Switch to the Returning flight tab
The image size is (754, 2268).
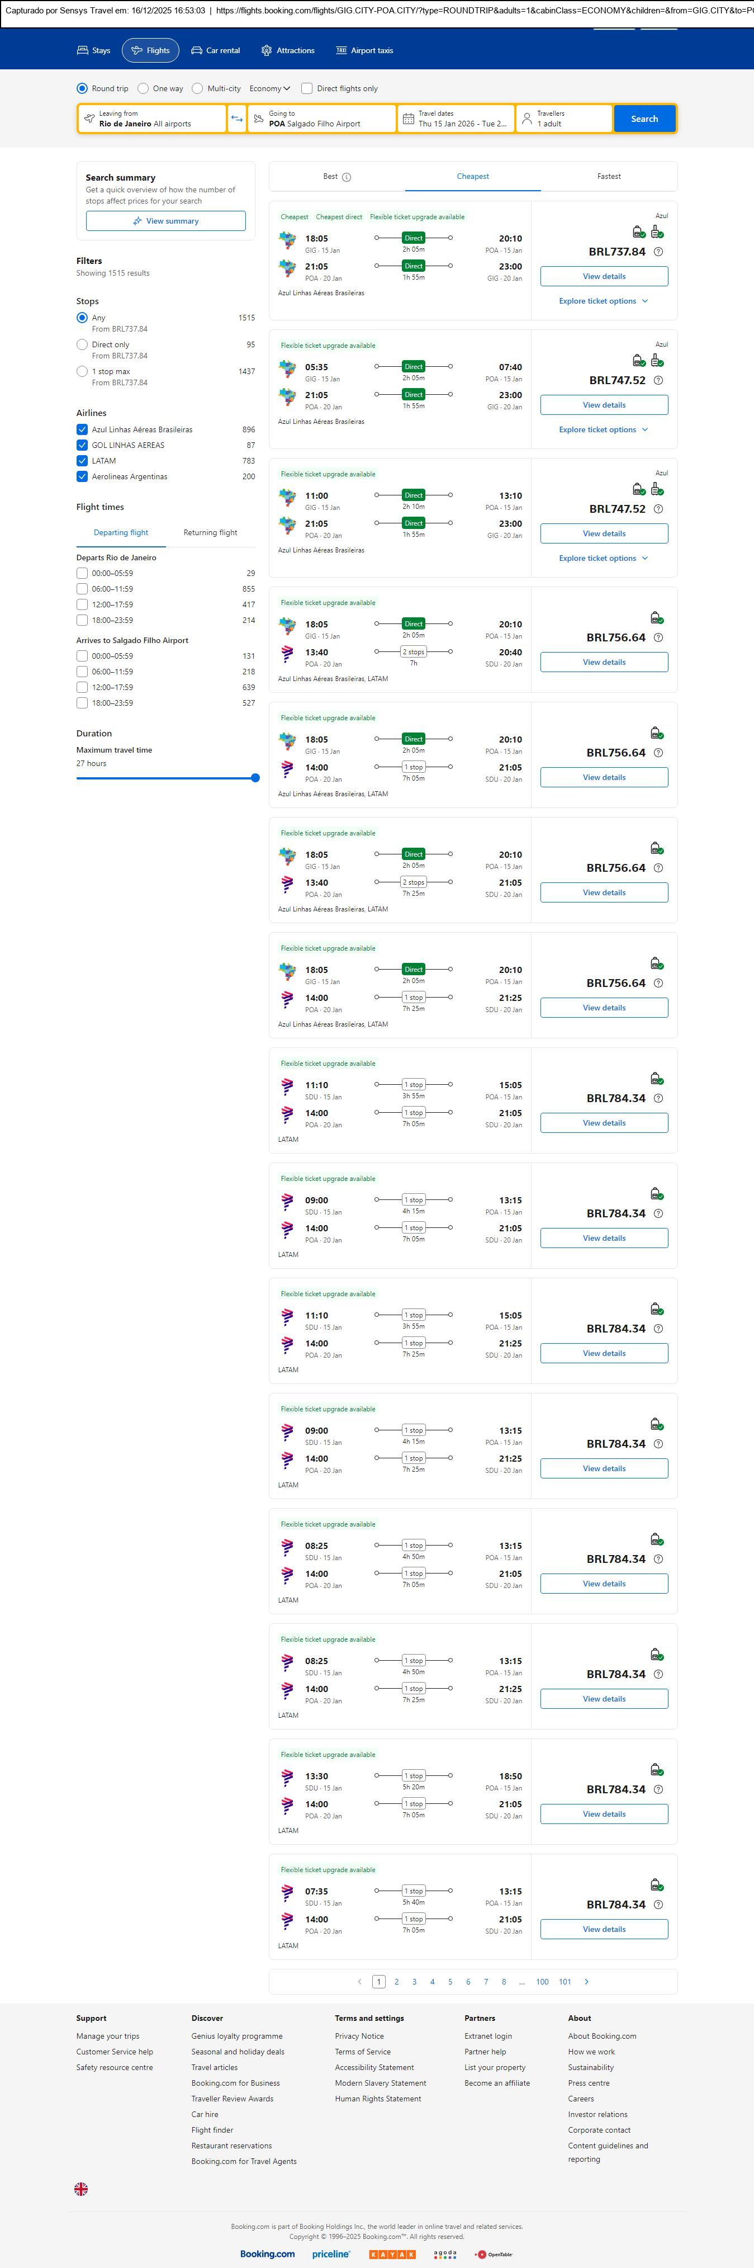[x=210, y=533]
